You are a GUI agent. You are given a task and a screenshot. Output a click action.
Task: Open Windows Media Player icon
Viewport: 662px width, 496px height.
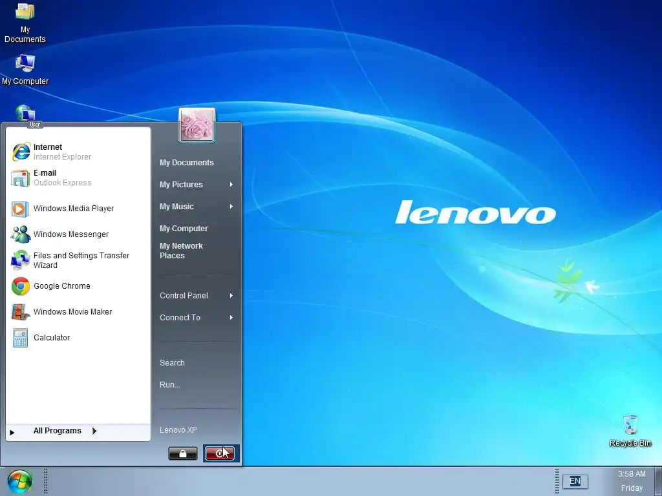[20, 209]
